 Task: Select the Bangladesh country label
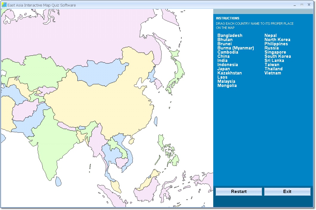click(230, 35)
